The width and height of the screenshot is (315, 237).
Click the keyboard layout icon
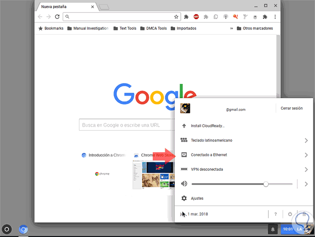[x=184, y=140]
